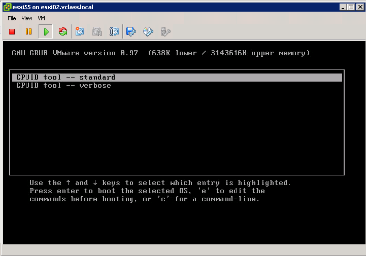Screen dimensions: 366x256
Task: Open the Snapshot Manager icon
Action: pos(114,31)
